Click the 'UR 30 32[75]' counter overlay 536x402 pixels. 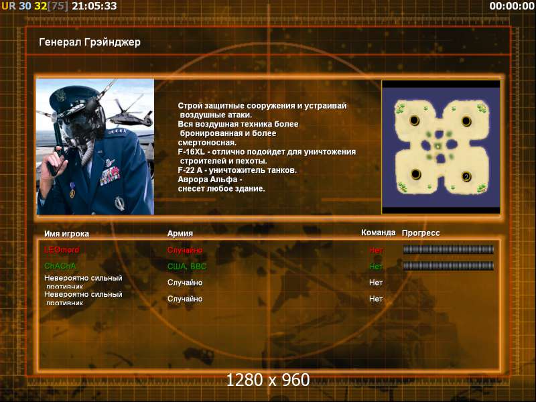[35, 6]
